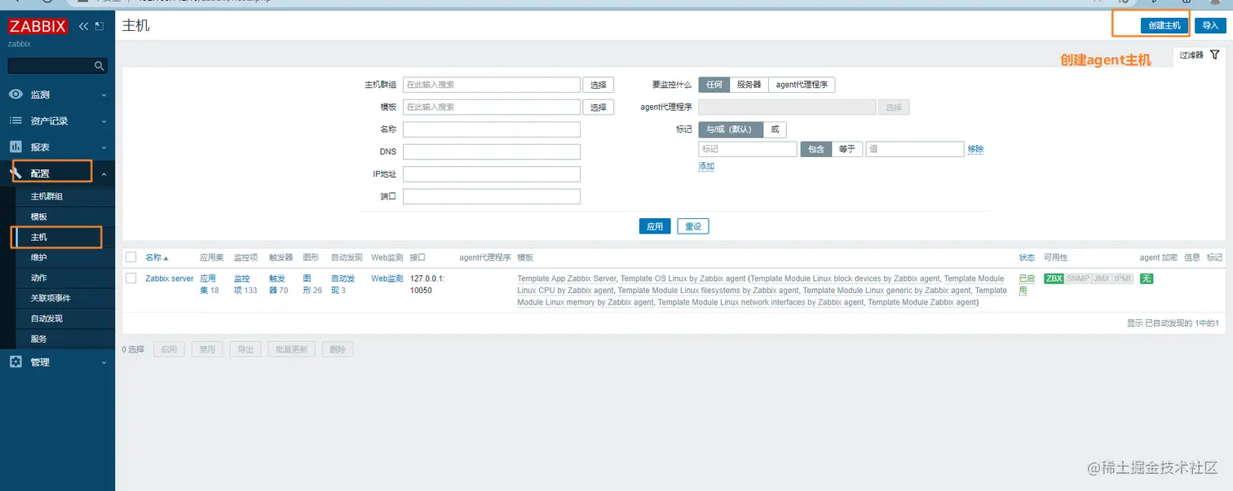1233x491 pixels.
Task: Click the sidebar hide icon beside the collapse arrows
Action: [x=99, y=26]
